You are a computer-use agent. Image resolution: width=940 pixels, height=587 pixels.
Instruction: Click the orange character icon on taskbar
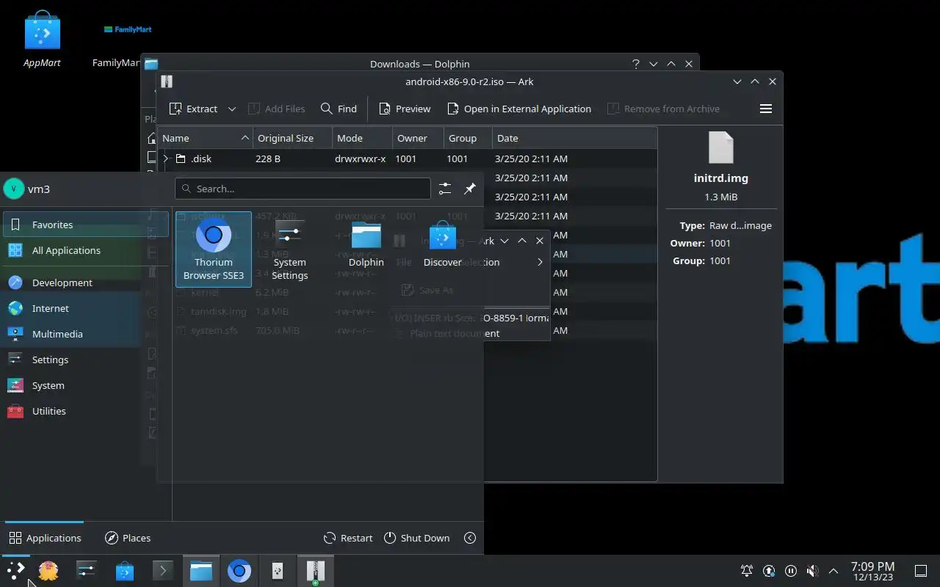tap(48, 570)
